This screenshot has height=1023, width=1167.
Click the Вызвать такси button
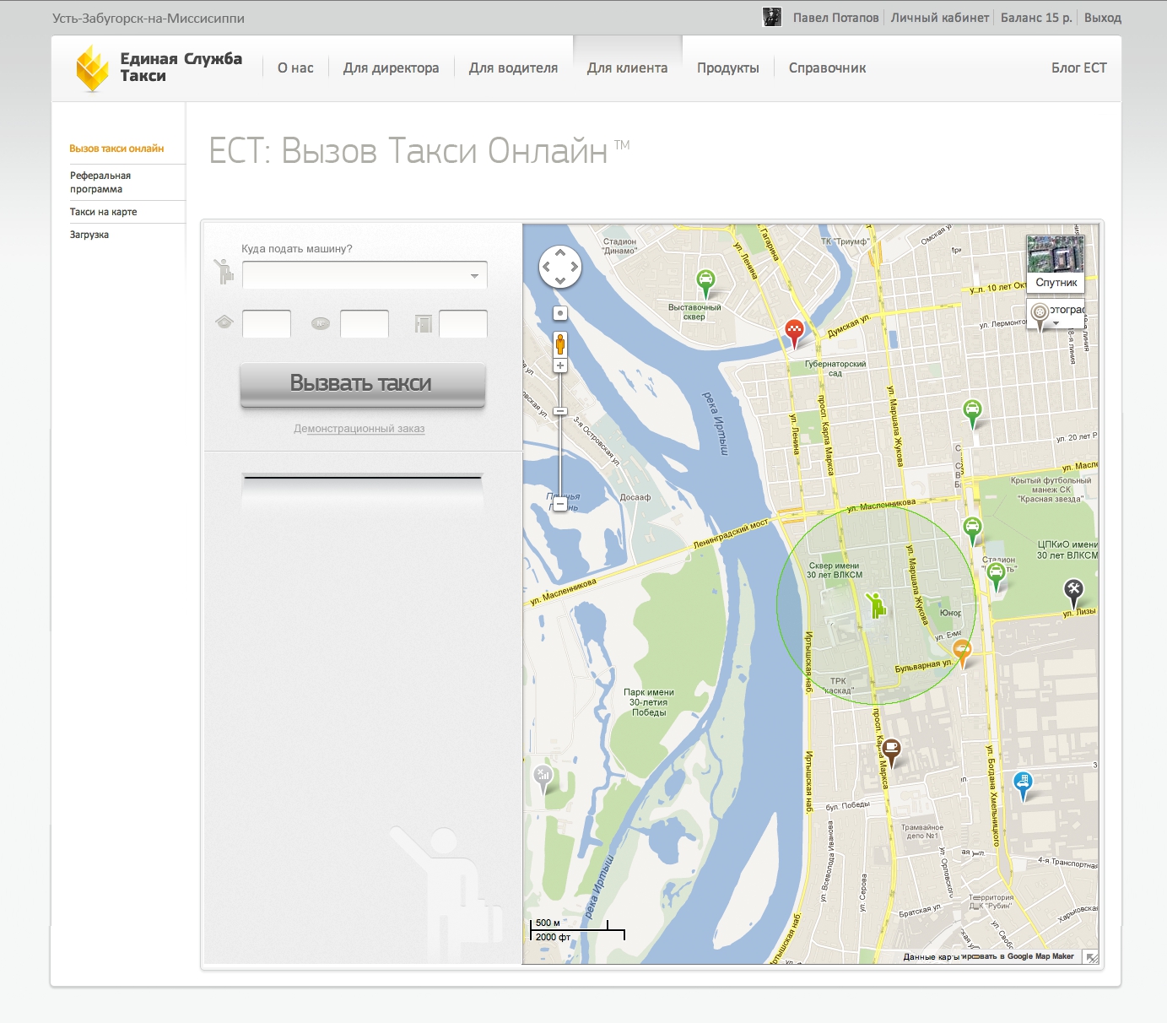coord(363,385)
